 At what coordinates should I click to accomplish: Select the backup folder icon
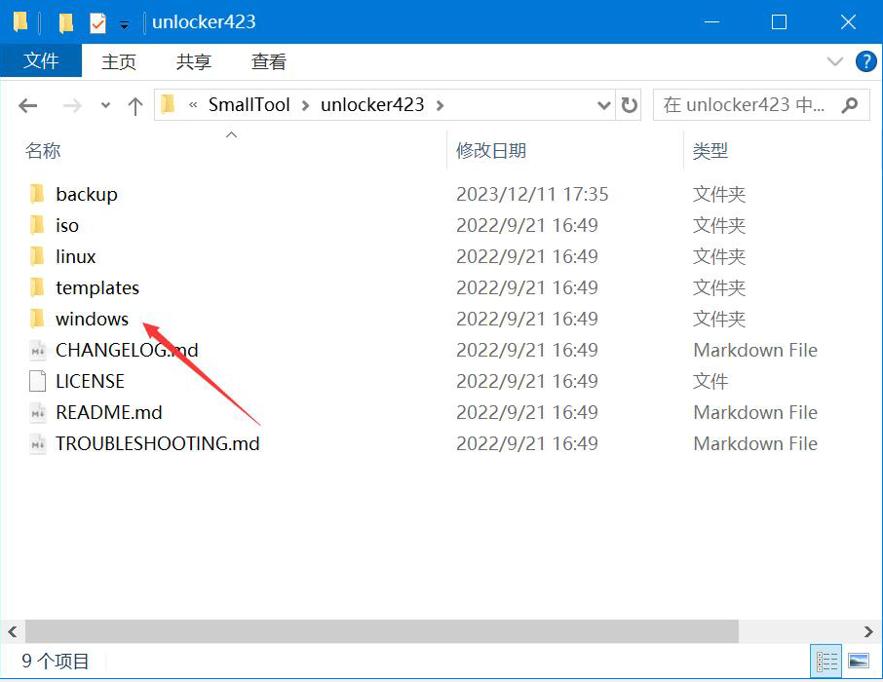point(37,194)
